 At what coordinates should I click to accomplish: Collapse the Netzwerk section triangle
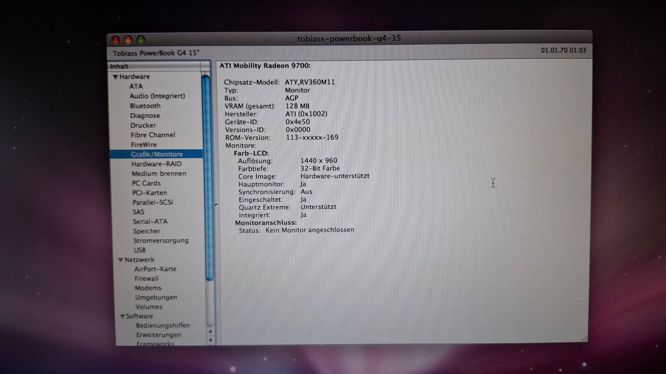[x=121, y=260]
